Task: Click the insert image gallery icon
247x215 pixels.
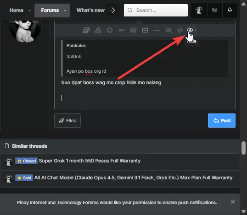Action: pyautogui.click(x=86, y=30)
